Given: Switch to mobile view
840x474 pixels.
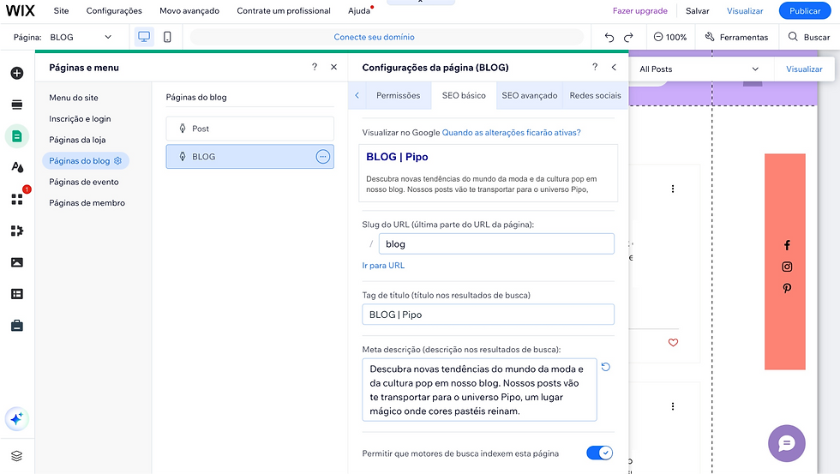Looking at the screenshot, I should 167,37.
